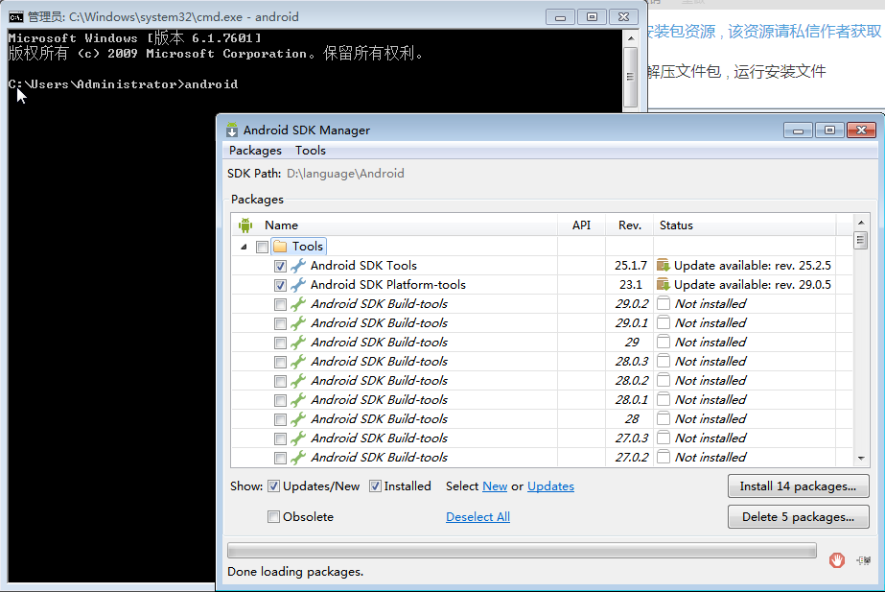
Task: Select New packages link
Action: [495, 486]
